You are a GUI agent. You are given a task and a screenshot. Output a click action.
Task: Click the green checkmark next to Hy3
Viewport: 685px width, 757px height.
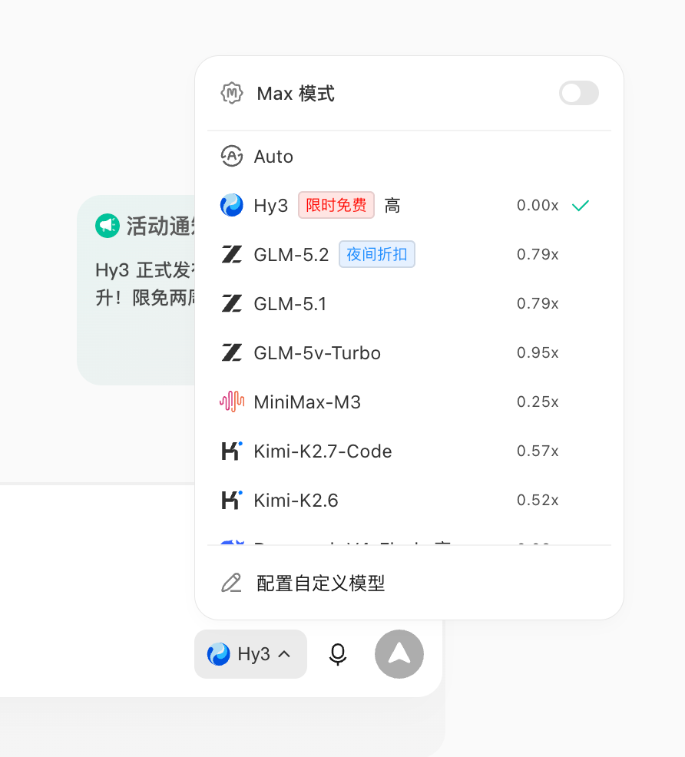pyautogui.click(x=581, y=206)
